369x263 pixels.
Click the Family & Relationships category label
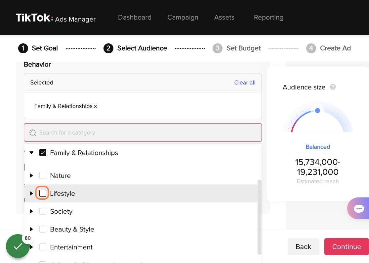84,153
